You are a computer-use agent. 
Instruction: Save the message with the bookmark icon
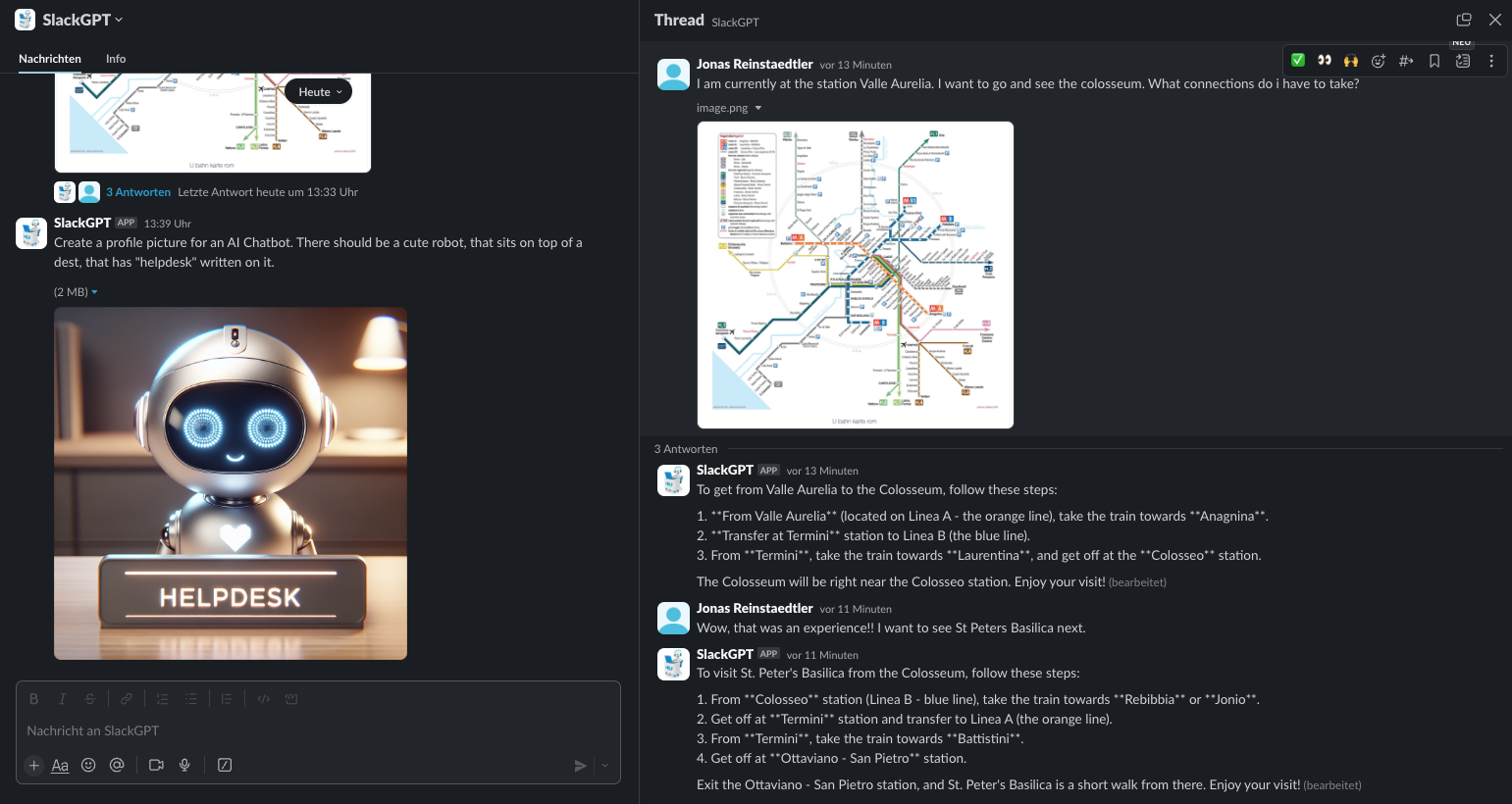[1434, 61]
